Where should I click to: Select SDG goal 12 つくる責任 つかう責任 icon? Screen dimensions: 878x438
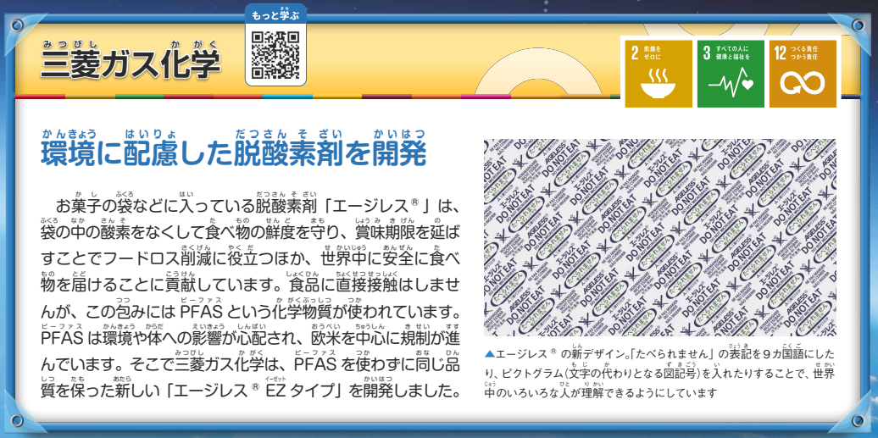pyautogui.click(x=803, y=74)
